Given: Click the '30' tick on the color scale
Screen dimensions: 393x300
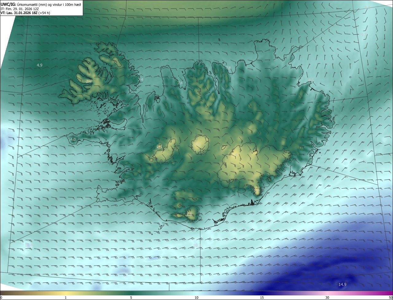Looking at the screenshot, I should click(327, 298).
